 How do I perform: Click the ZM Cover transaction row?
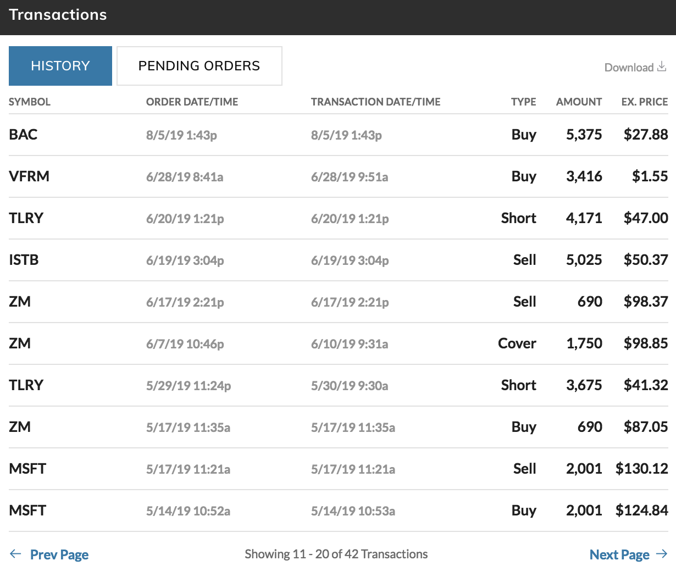point(20,343)
